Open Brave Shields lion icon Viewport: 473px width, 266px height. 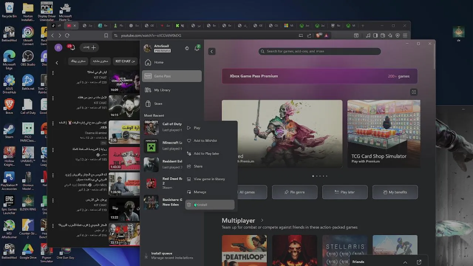click(319, 35)
